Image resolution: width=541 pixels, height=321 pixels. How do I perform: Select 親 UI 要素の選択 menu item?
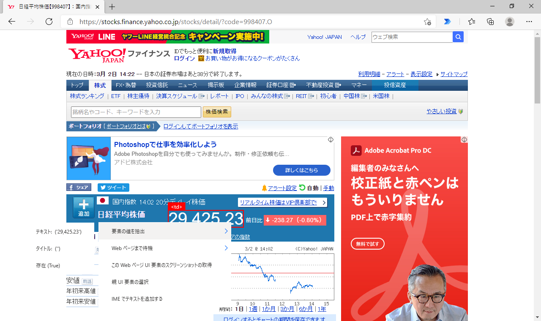tap(165, 282)
